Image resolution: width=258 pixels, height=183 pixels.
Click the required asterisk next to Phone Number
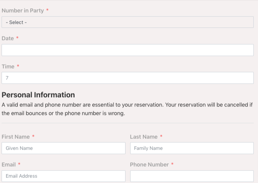(172, 164)
